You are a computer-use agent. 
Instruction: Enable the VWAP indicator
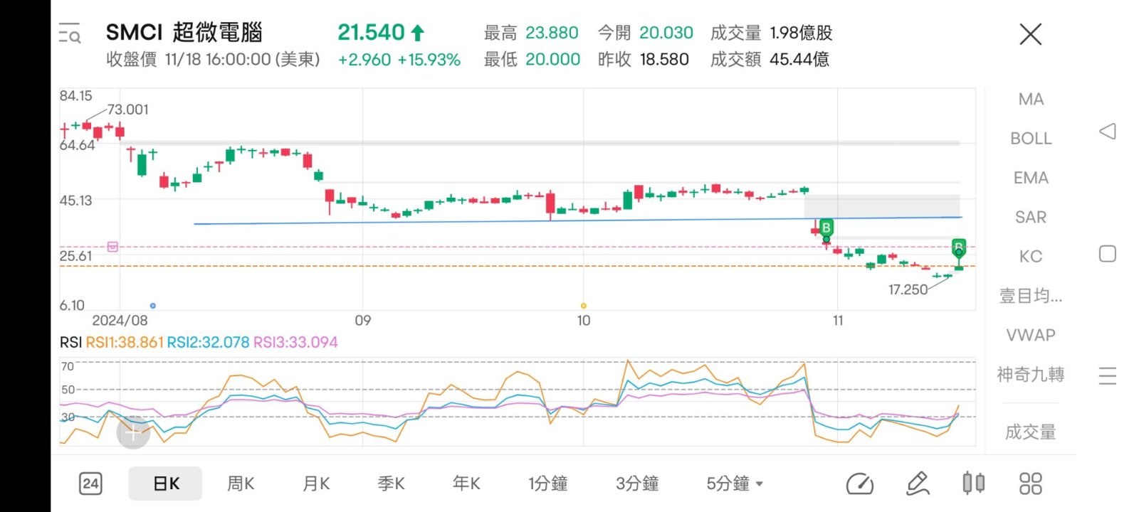coord(1031,335)
